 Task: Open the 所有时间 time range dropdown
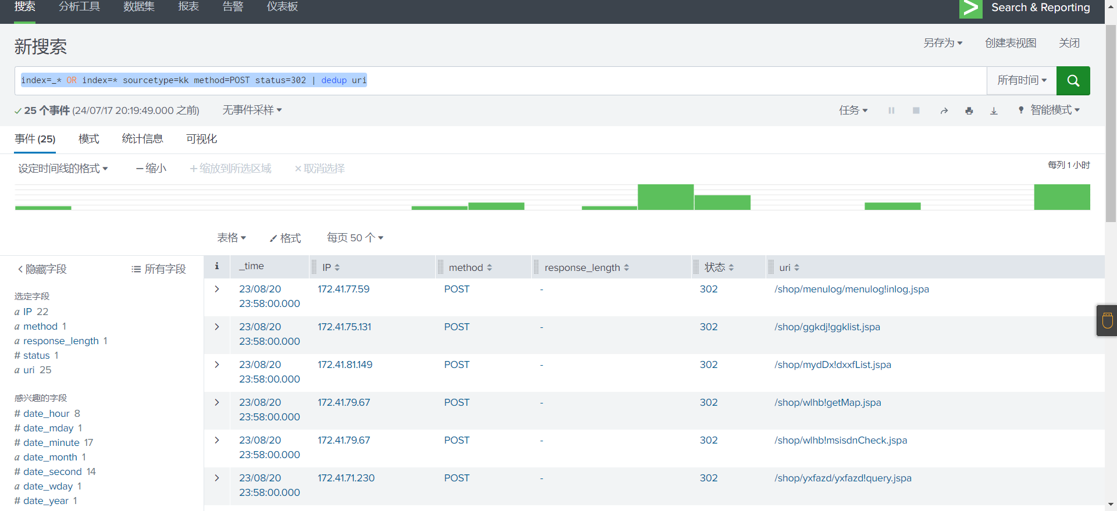pyautogui.click(x=1022, y=81)
